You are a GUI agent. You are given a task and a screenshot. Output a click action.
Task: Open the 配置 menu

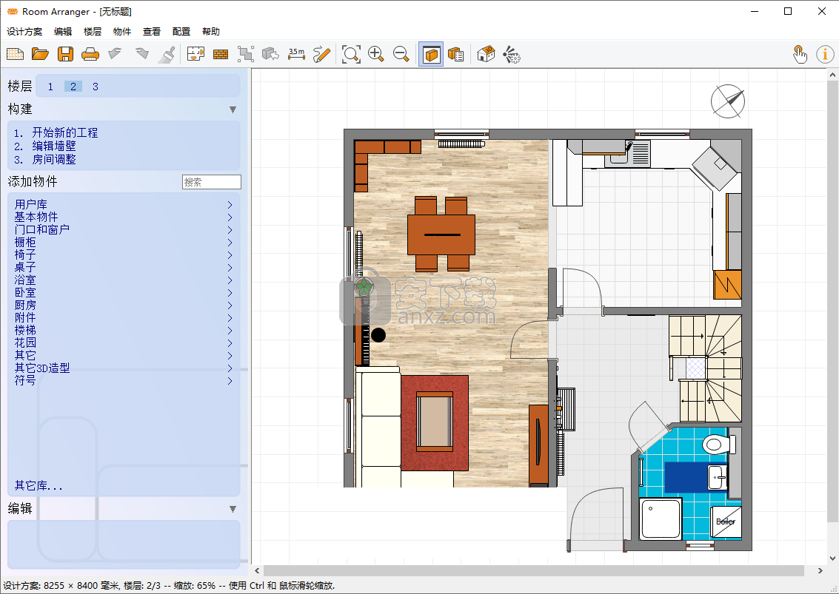coord(181,32)
